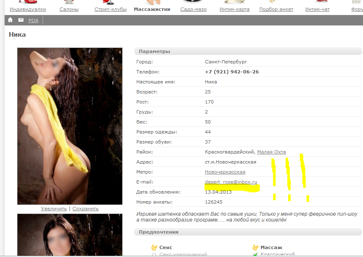Click the icon above Подбор анкет
363x257 pixels.
pyautogui.click(x=276, y=3)
